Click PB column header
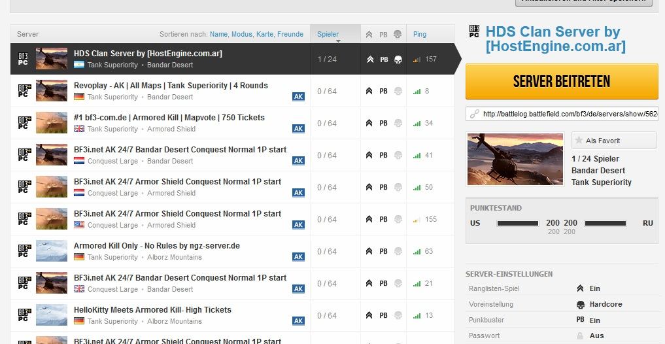665x344 pixels. coord(383,35)
